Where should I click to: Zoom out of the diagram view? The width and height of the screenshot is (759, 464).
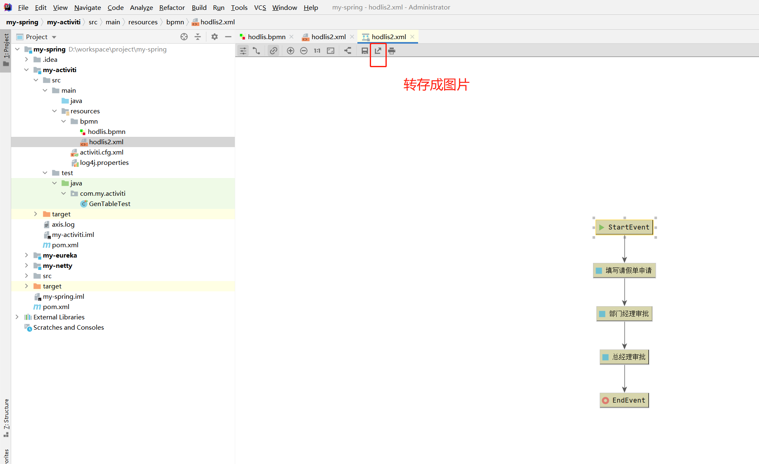tap(304, 50)
